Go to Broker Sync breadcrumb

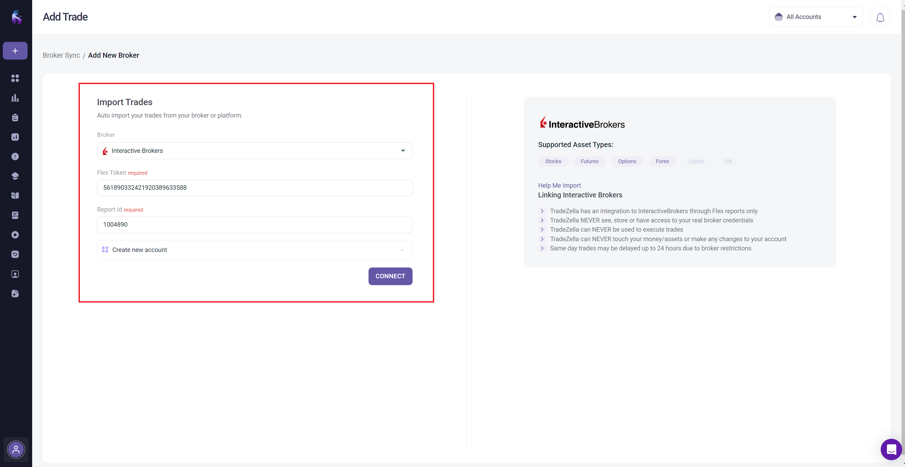(61, 56)
